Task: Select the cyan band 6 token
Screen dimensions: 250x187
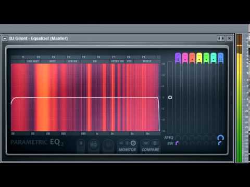Action: pyautogui.click(x=214, y=58)
